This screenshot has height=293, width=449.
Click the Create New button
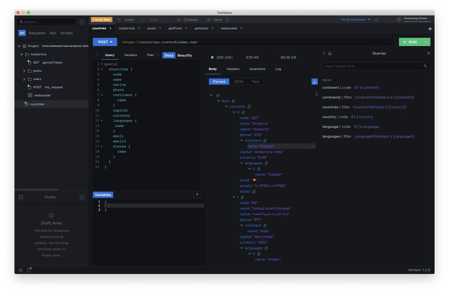click(x=101, y=19)
